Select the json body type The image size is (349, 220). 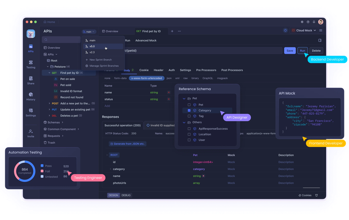(169, 78)
